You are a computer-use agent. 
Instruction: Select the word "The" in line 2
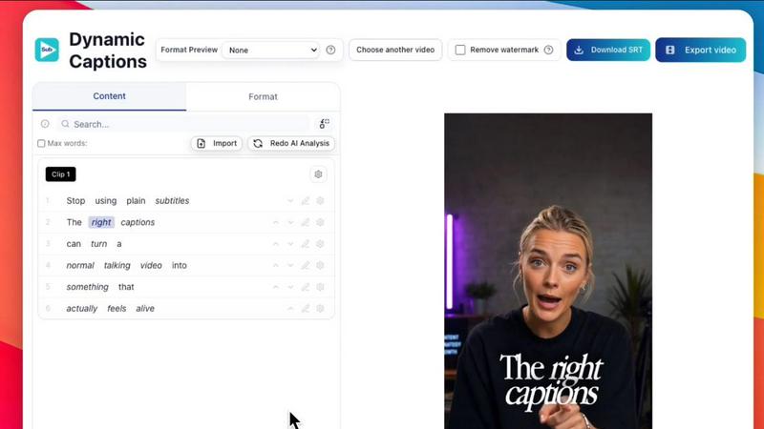74,222
